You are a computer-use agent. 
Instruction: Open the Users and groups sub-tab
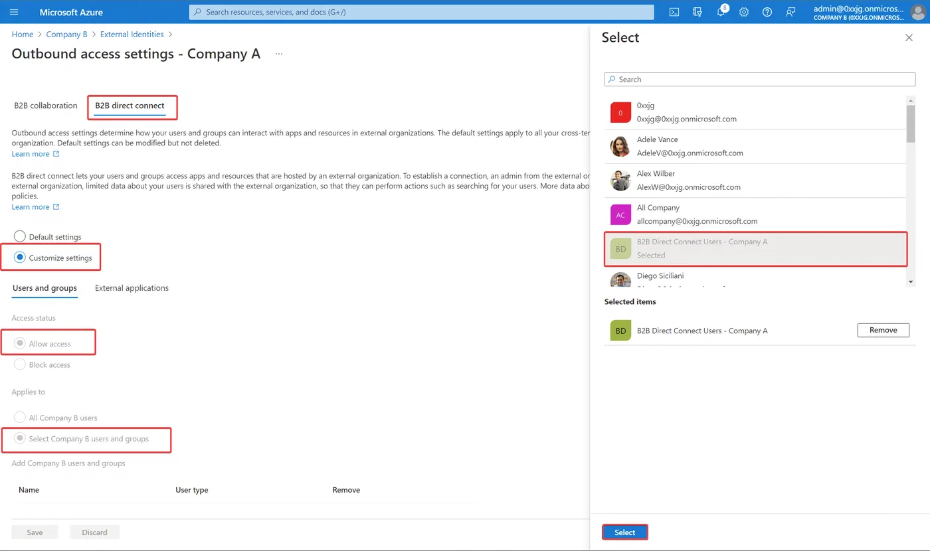(45, 288)
